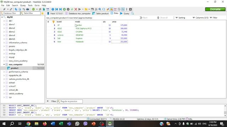Click the Clear brush icon

pyautogui.click(x=107, y=9)
